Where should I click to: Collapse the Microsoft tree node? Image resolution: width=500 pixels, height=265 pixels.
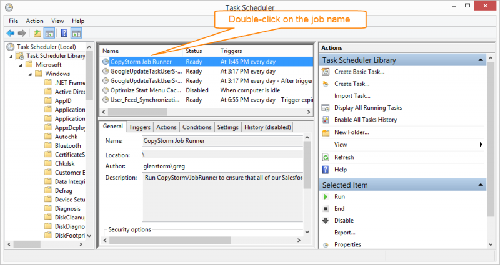pyautogui.click(x=21, y=65)
